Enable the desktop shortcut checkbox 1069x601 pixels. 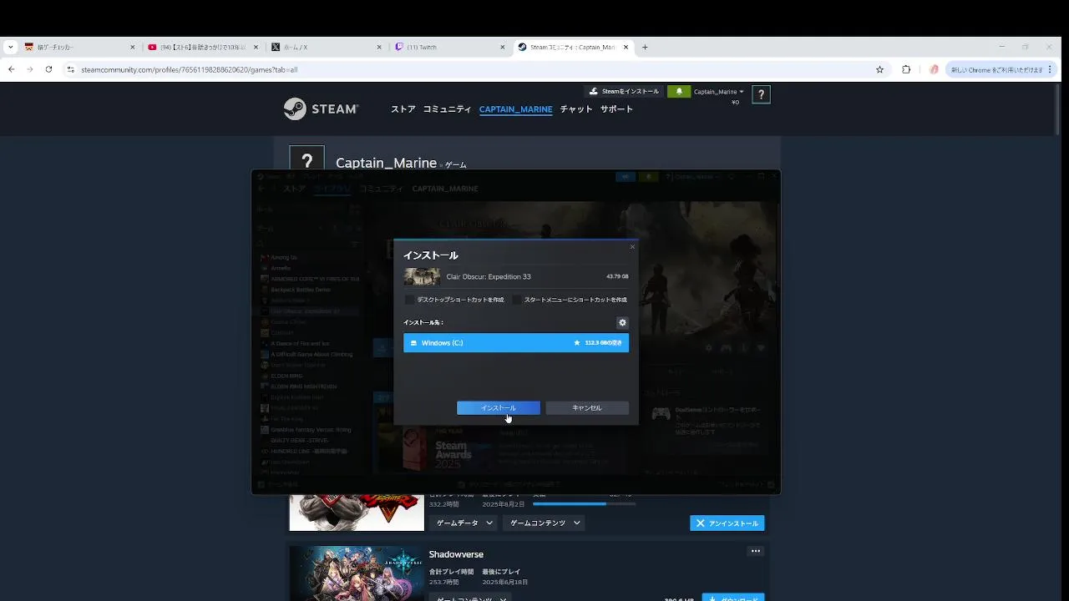pos(409,300)
